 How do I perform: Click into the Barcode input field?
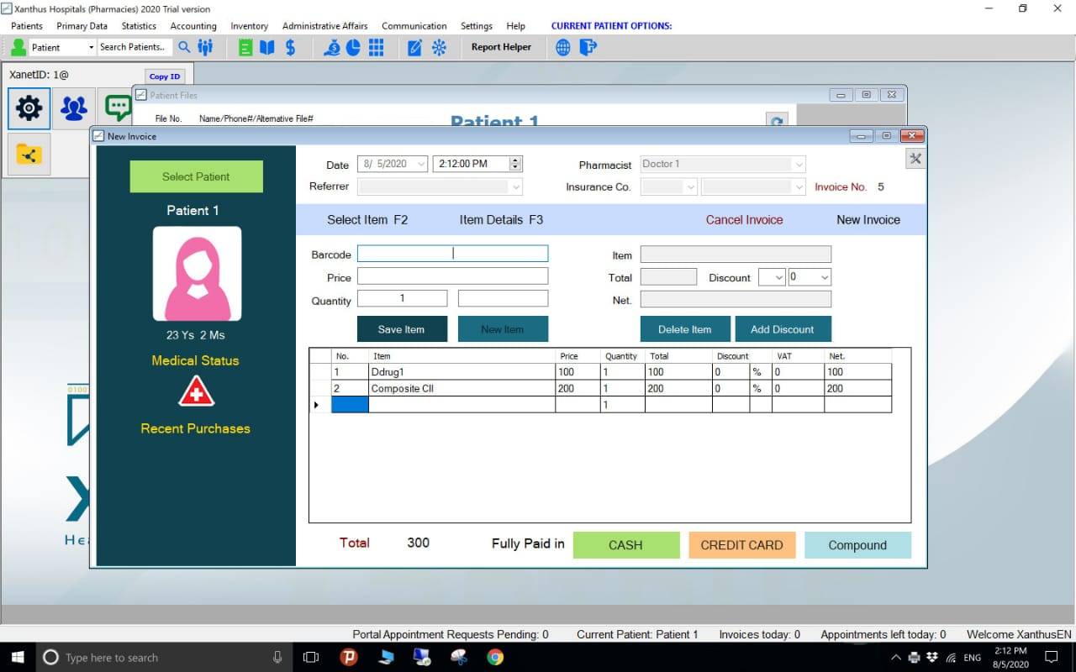pos(452,254)
